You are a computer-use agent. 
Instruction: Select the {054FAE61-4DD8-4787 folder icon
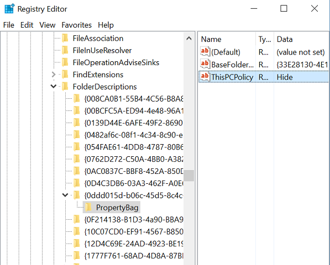pos(77,147)
